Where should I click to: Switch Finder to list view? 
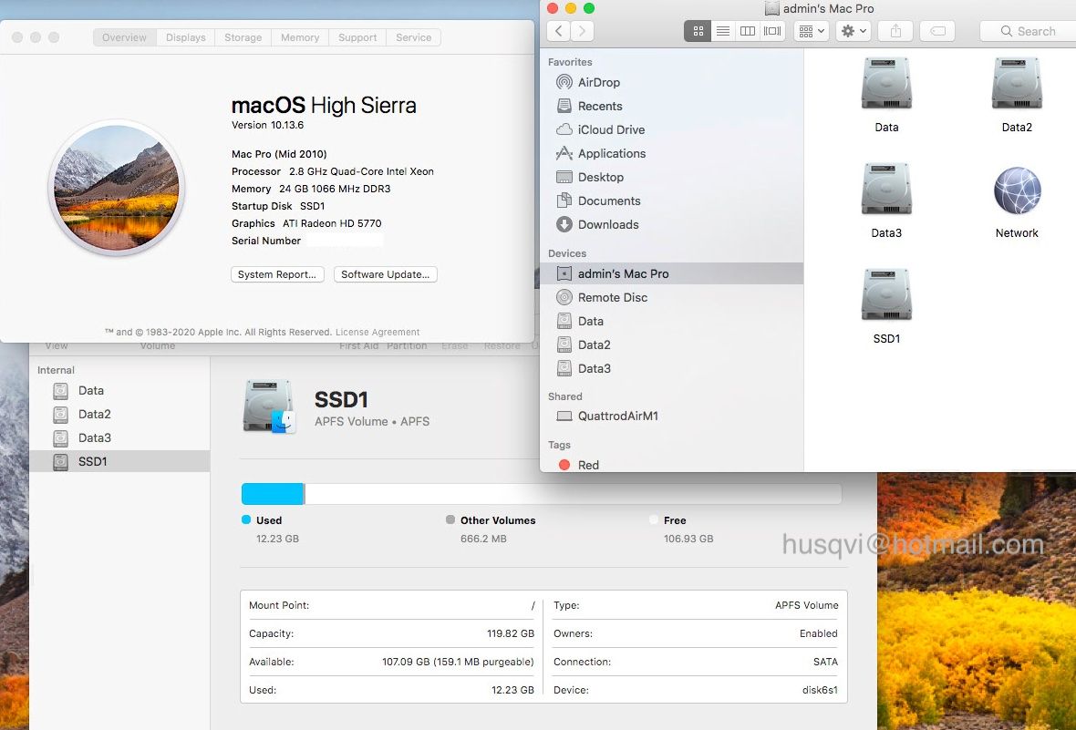click(722, 31)
